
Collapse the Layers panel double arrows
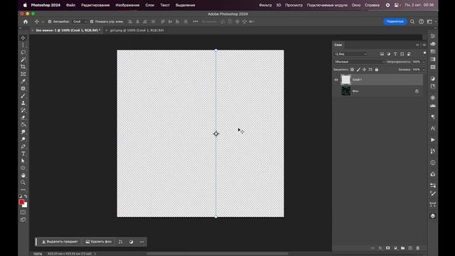pos(417,45)
